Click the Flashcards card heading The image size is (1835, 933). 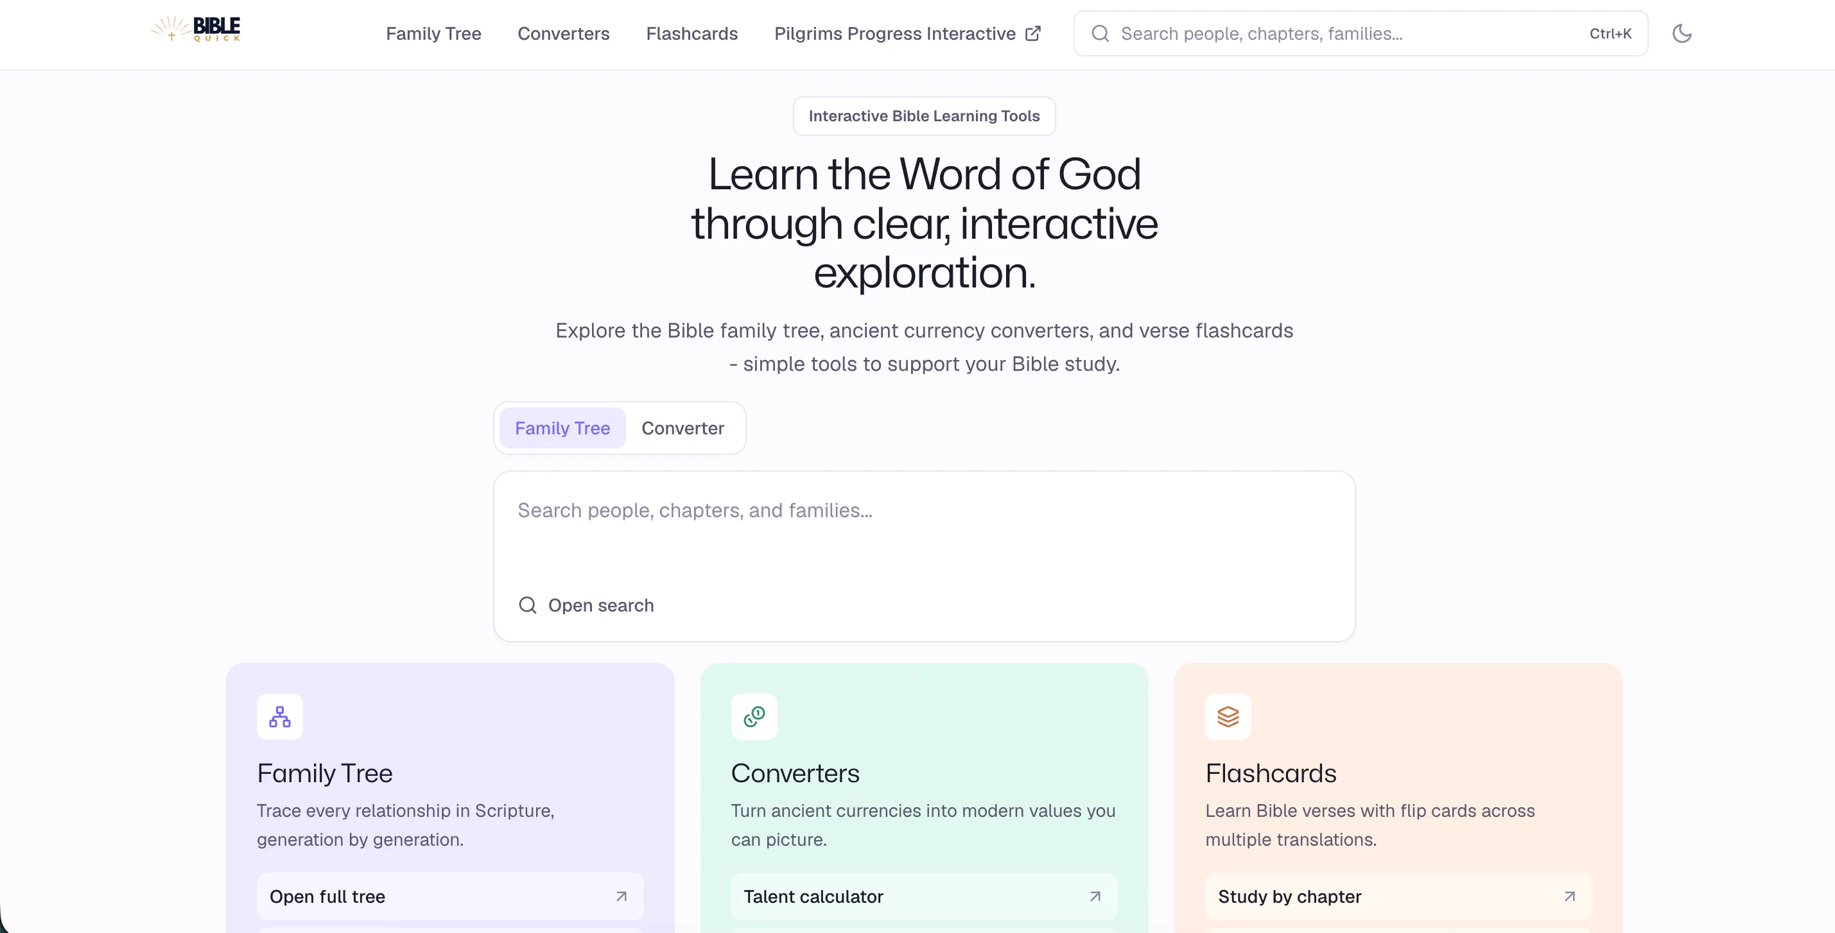[1271, 774]
